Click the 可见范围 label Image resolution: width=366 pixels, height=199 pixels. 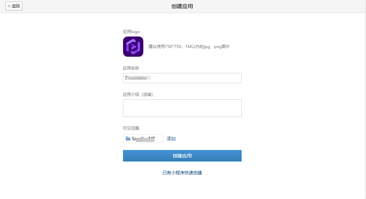coord(131,128)
